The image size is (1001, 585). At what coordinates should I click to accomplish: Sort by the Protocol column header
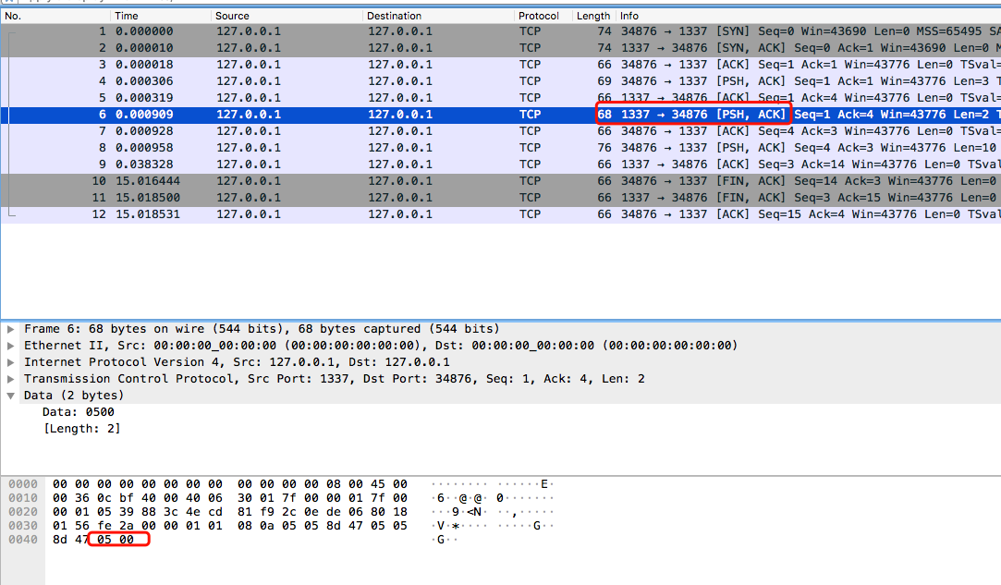click(x=543, y=16)
